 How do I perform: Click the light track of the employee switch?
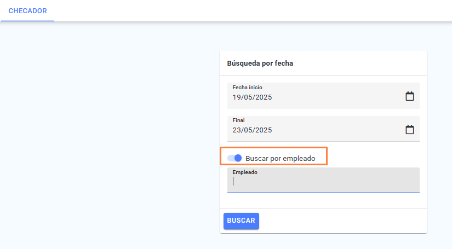[230, 158]
